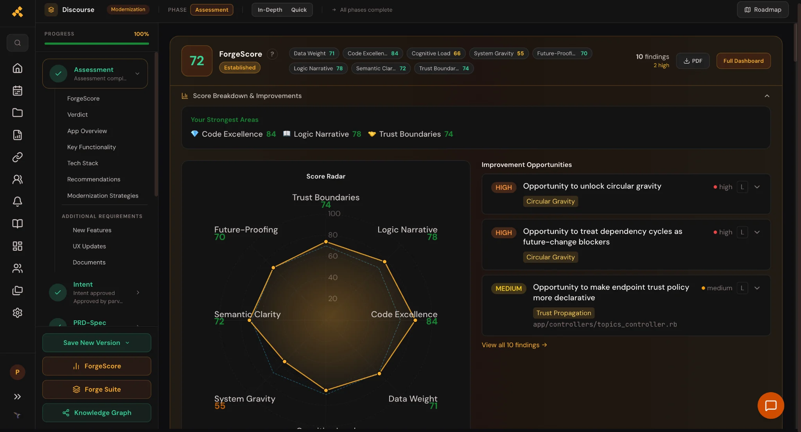Open Modernization Strategies section
Image resolution: width=801 pixels, height=432 pixels.
(102, 196)
